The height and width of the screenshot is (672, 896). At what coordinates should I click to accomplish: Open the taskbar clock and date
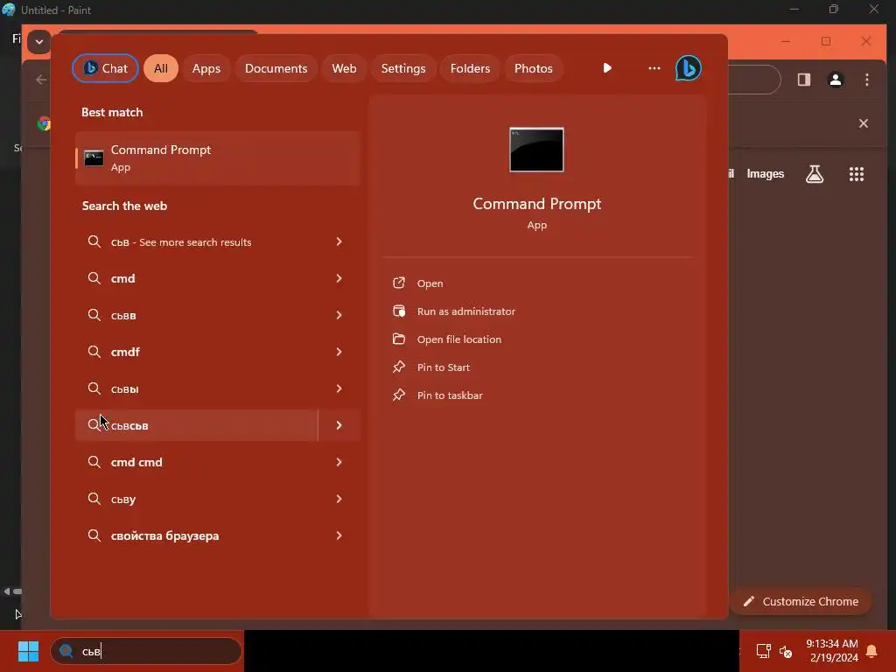[x=832, y=651]
